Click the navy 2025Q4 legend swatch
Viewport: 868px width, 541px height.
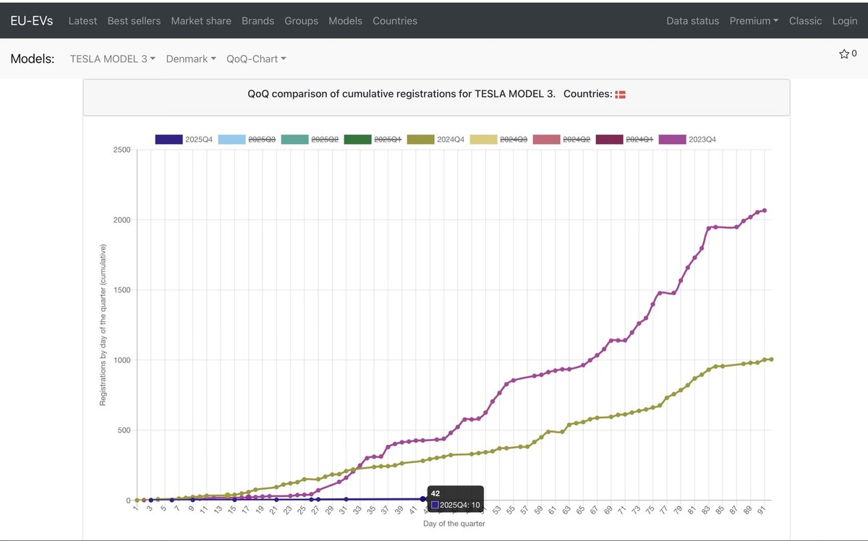point(169,139)
